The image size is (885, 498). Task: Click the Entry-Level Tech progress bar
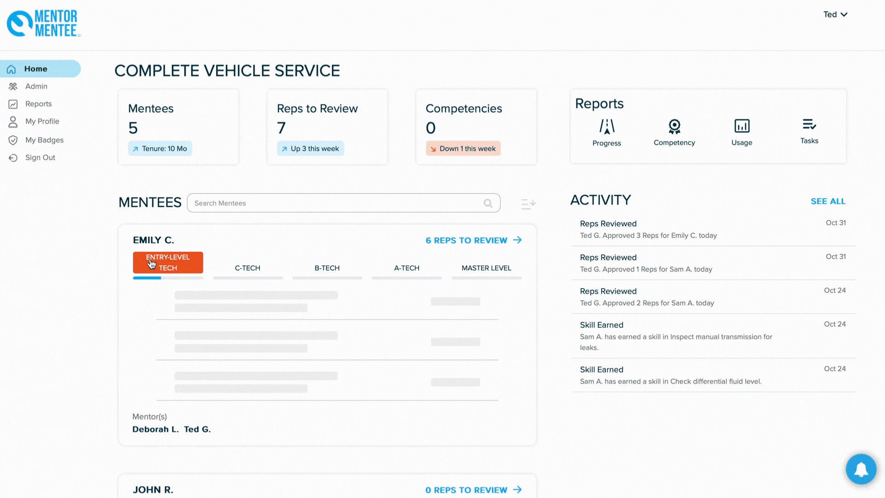coord(168,278)
